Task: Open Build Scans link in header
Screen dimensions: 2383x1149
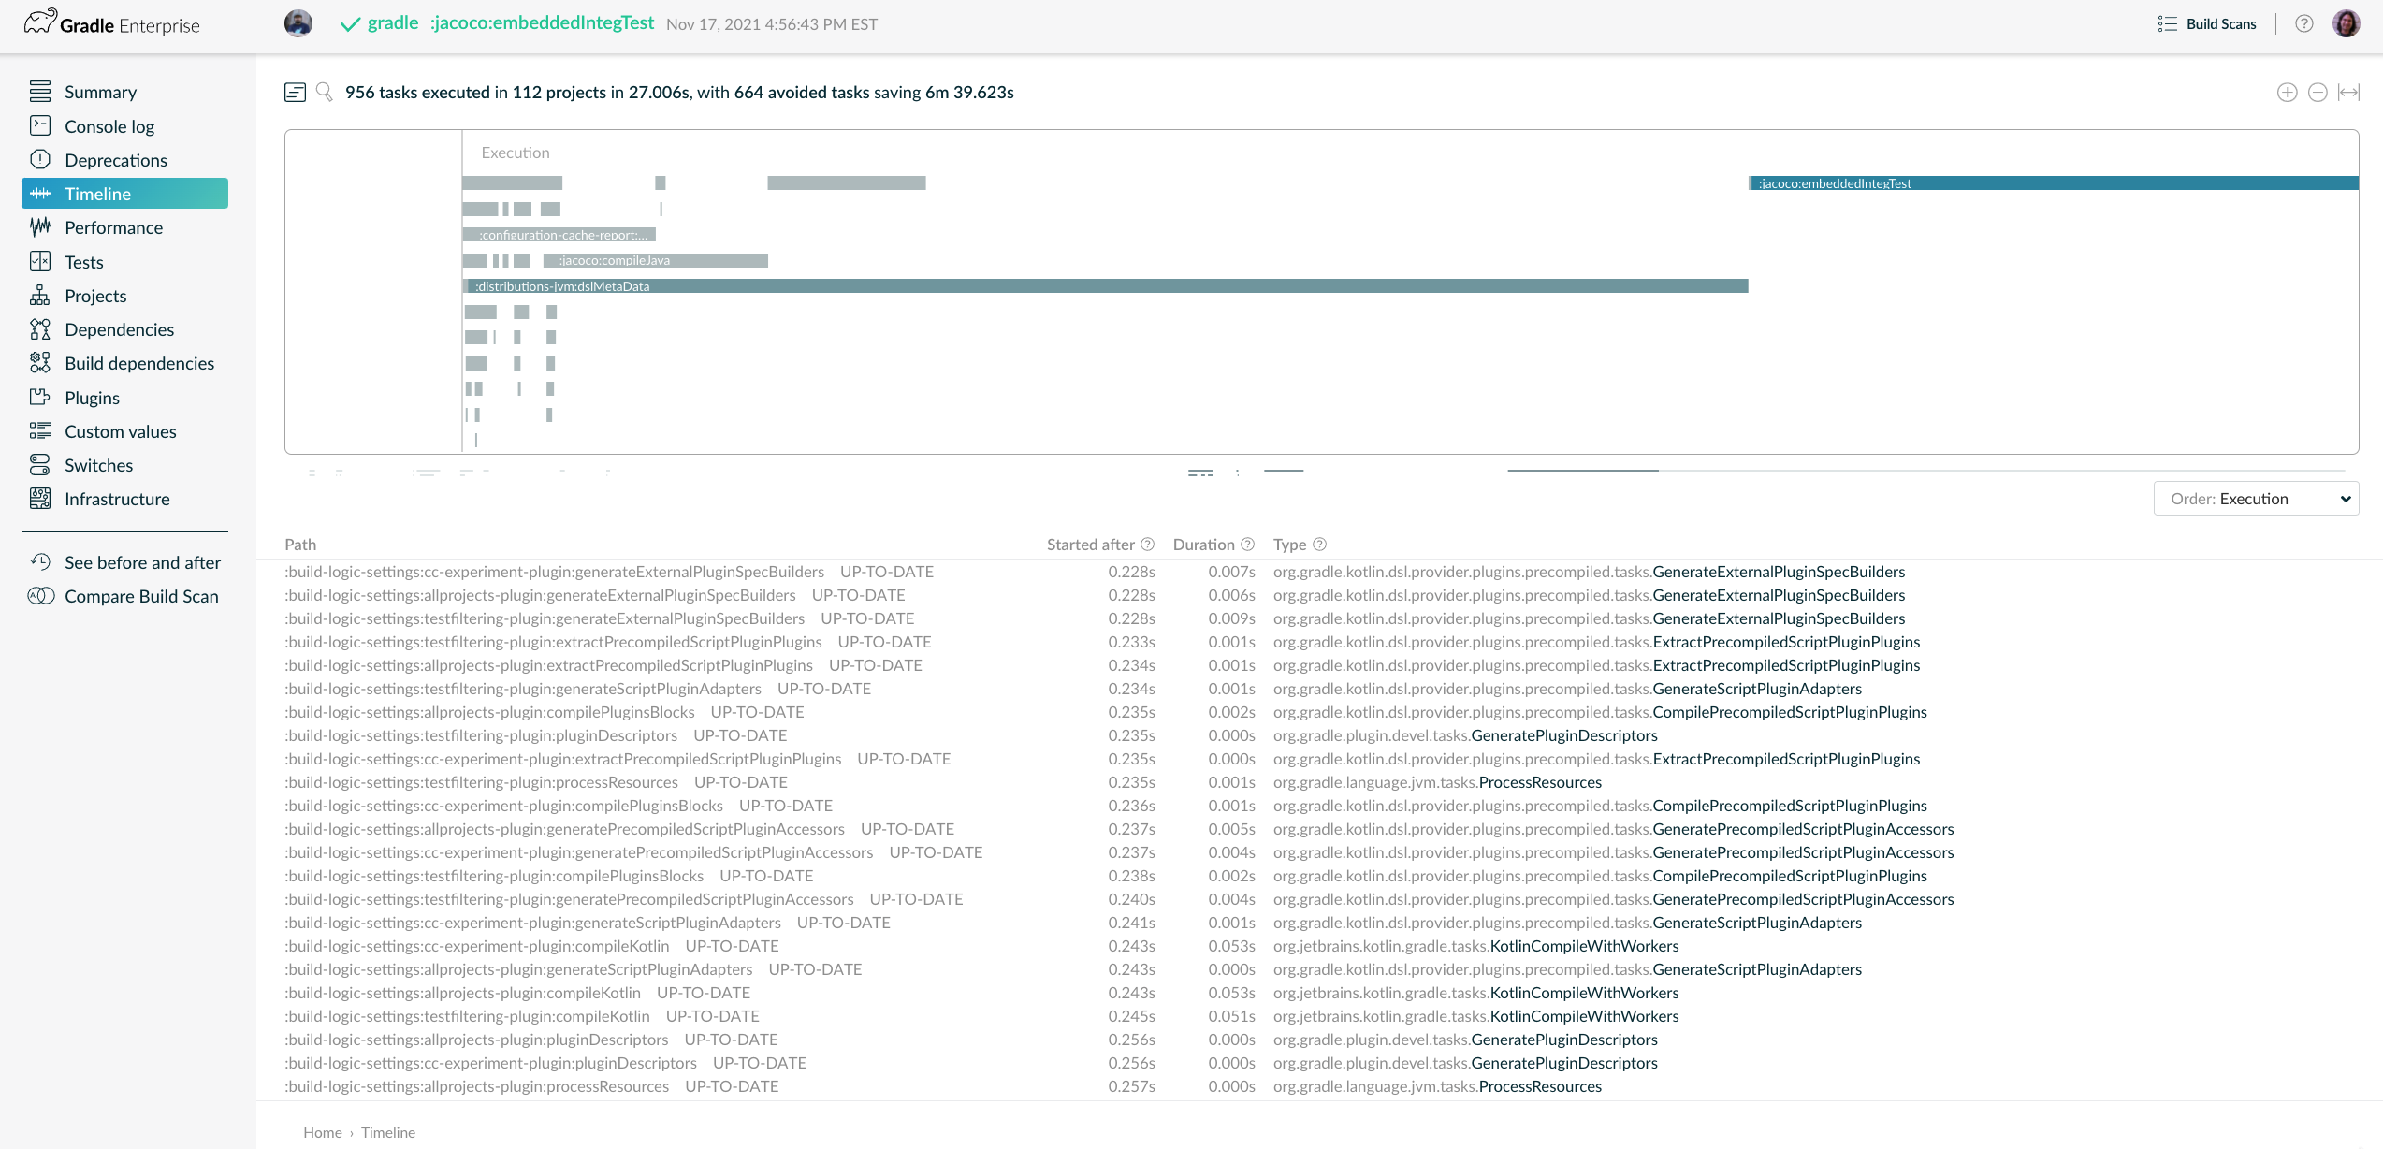Action: point(2221,24)
